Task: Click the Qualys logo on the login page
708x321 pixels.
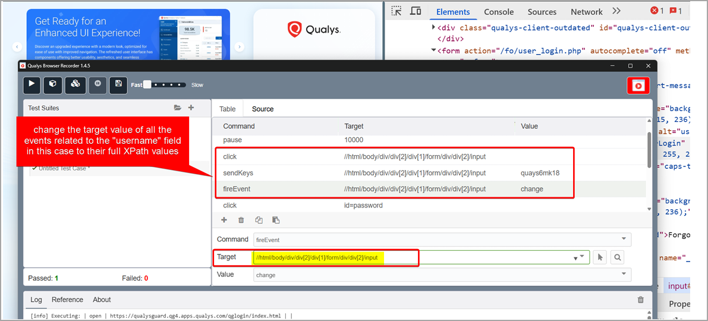Action: click(314, 30)
